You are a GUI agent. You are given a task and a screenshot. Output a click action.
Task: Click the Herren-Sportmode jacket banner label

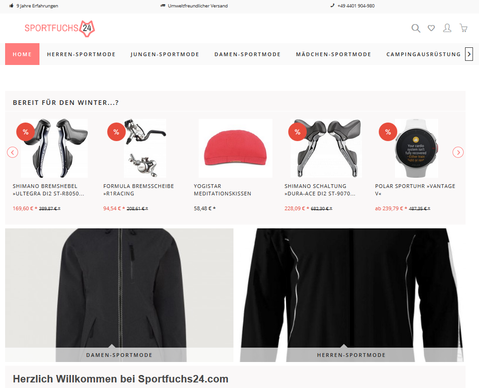351,355
